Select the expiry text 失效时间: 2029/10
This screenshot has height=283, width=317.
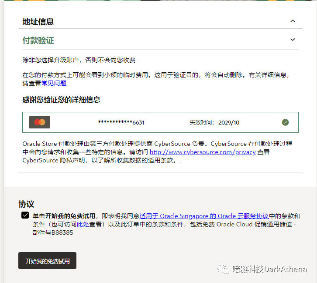[x=214, y=122]
